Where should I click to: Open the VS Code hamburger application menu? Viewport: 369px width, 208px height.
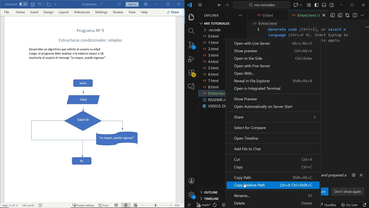coord(200,5)
